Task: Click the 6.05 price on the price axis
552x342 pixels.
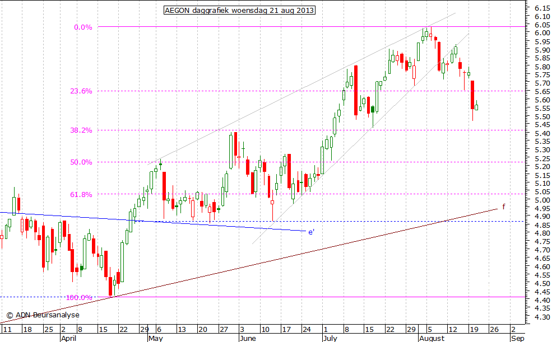Action: click(542, 25)
